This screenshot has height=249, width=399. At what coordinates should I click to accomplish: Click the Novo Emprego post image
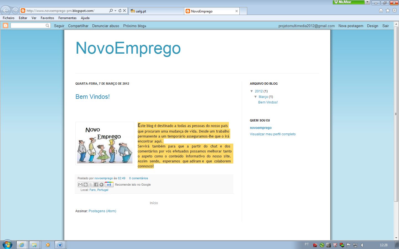coord(105,144)
